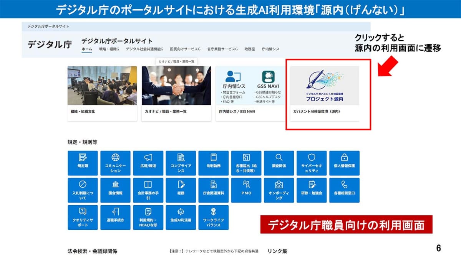Open the 法制執務 book tile
The image size is (461, 259).
tap(214, 163)
